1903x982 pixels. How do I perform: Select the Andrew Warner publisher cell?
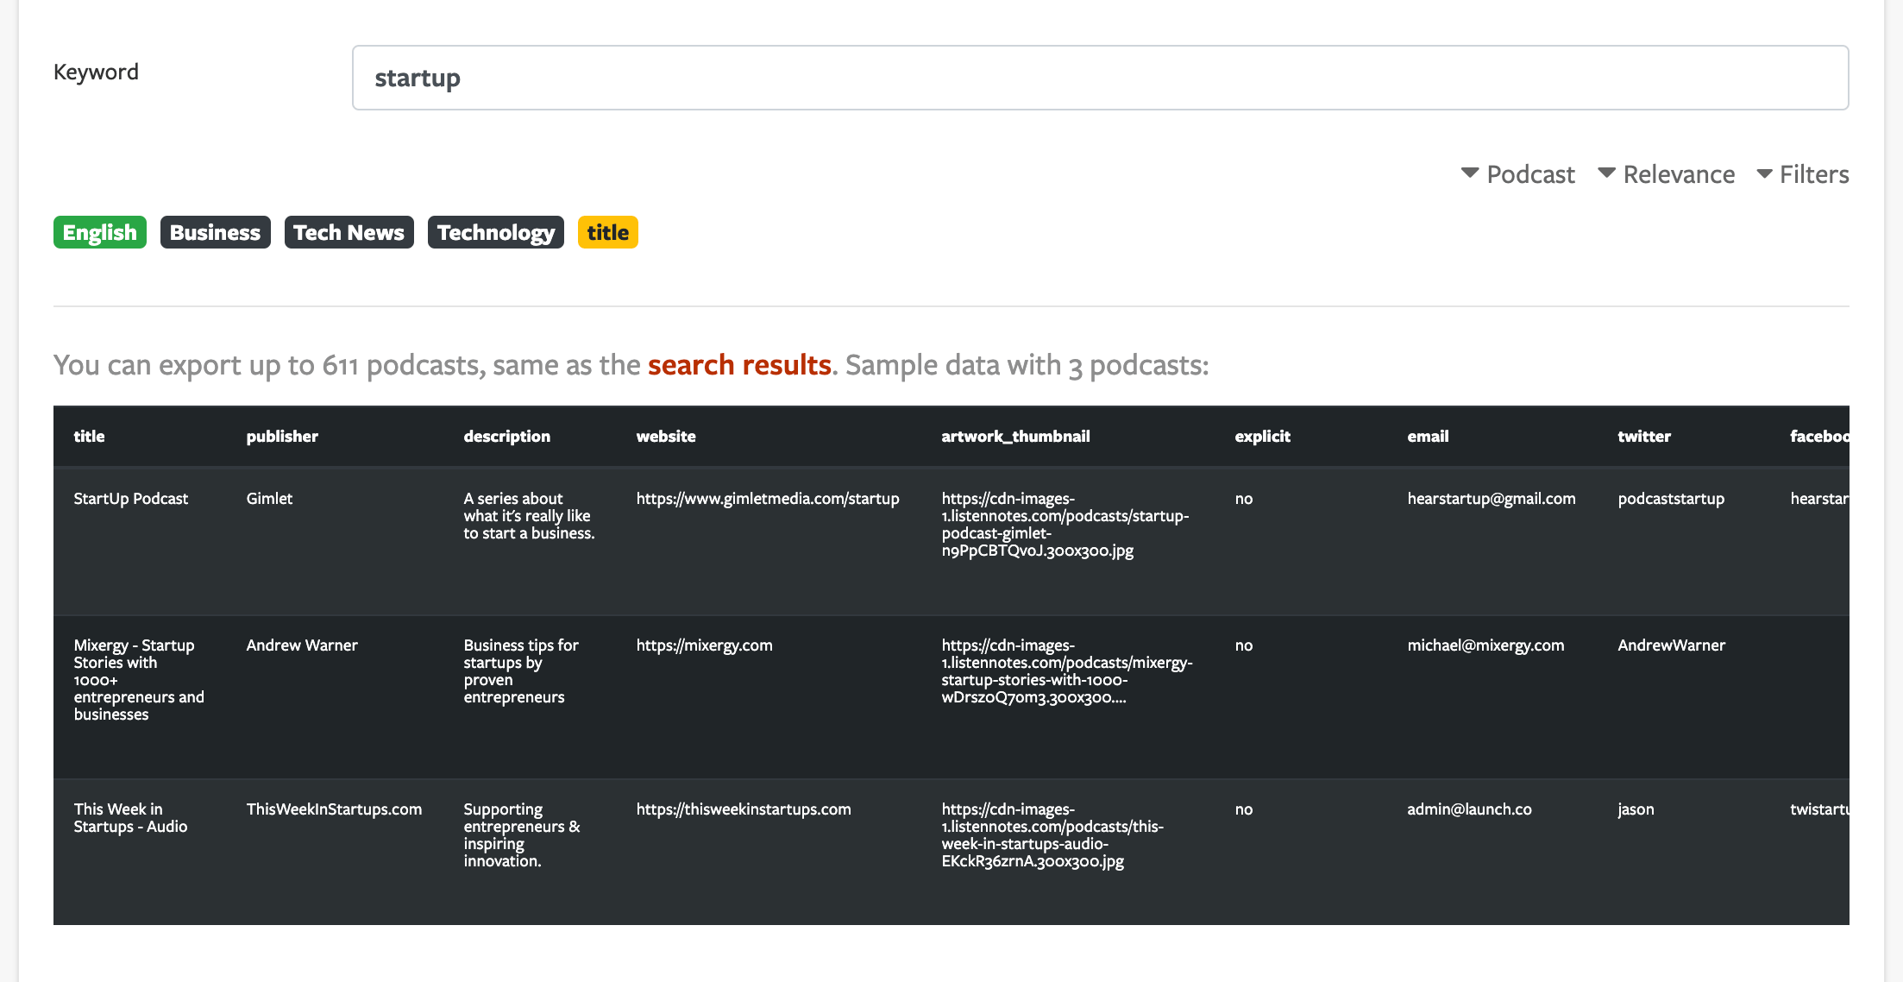point(302,645)
